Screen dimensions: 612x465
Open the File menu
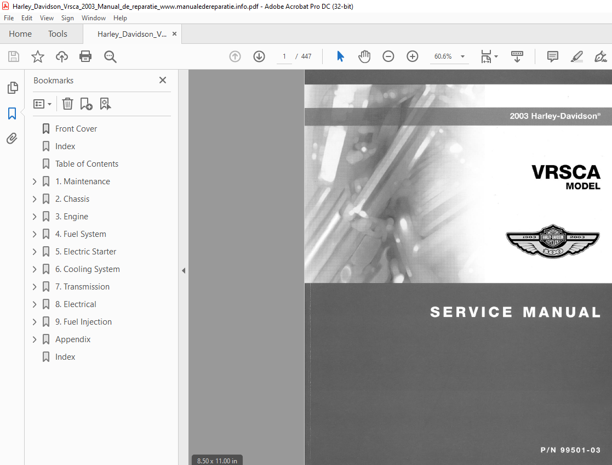pos(9,18)
